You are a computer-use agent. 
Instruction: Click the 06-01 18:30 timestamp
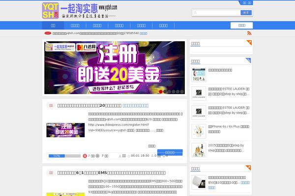tap(140, 156)
